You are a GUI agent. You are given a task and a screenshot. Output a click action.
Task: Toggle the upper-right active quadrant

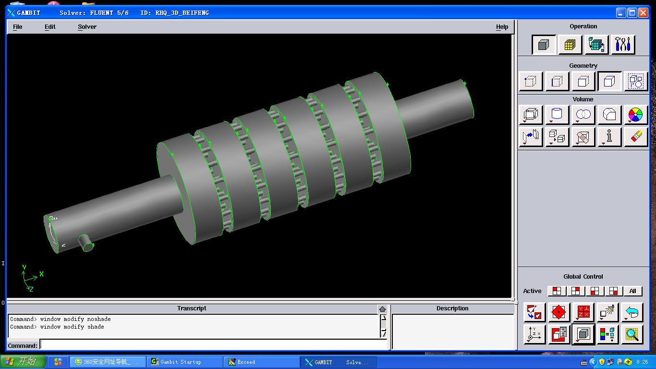(x=575, y=291)
